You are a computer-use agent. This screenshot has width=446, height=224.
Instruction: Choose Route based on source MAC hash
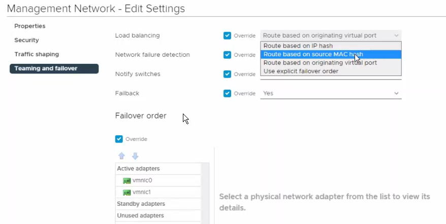[331, 54]
